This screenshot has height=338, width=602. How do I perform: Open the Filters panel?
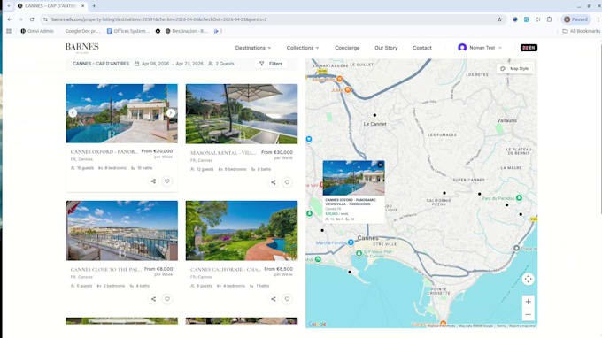pos(271,64)
